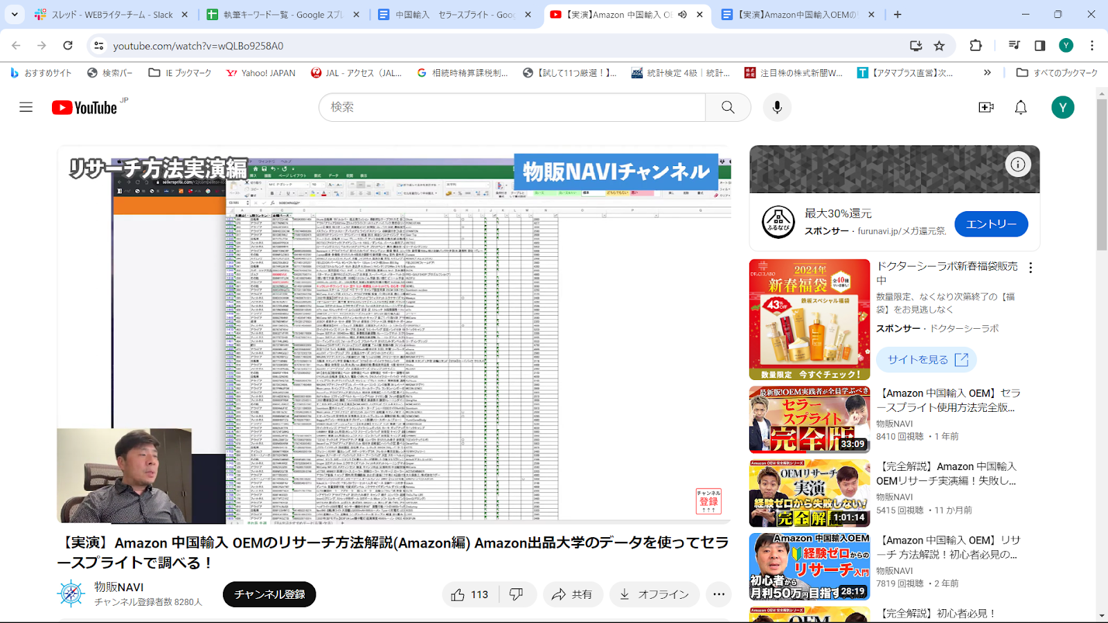Open the 検索バー bookmark
The height and width of the screenshot is (623, 1108).
tap(109, 73)
